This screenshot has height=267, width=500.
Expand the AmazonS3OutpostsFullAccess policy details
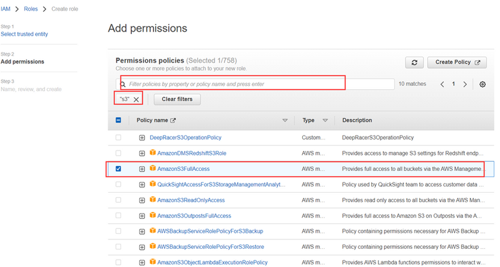(x=142, y=216)
